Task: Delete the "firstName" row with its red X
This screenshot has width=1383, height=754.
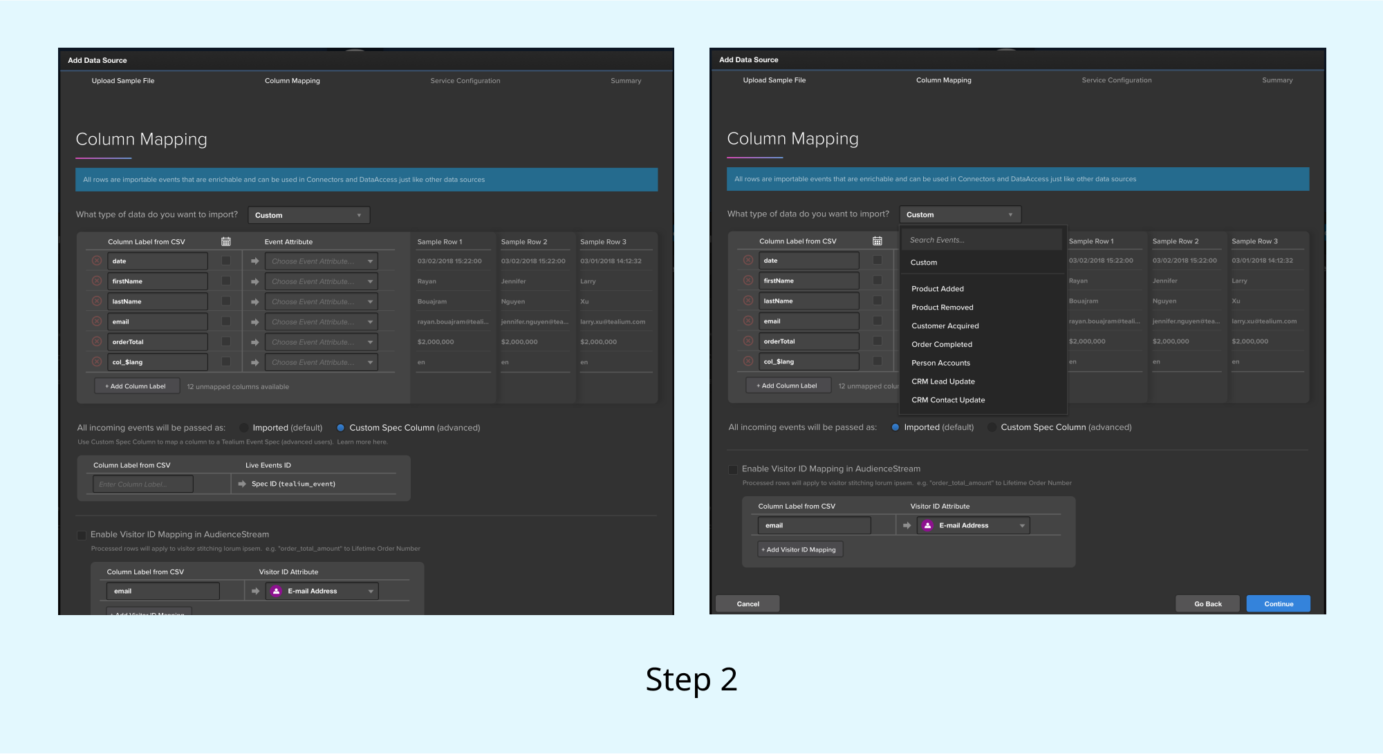Action: (x=96, y=281)
